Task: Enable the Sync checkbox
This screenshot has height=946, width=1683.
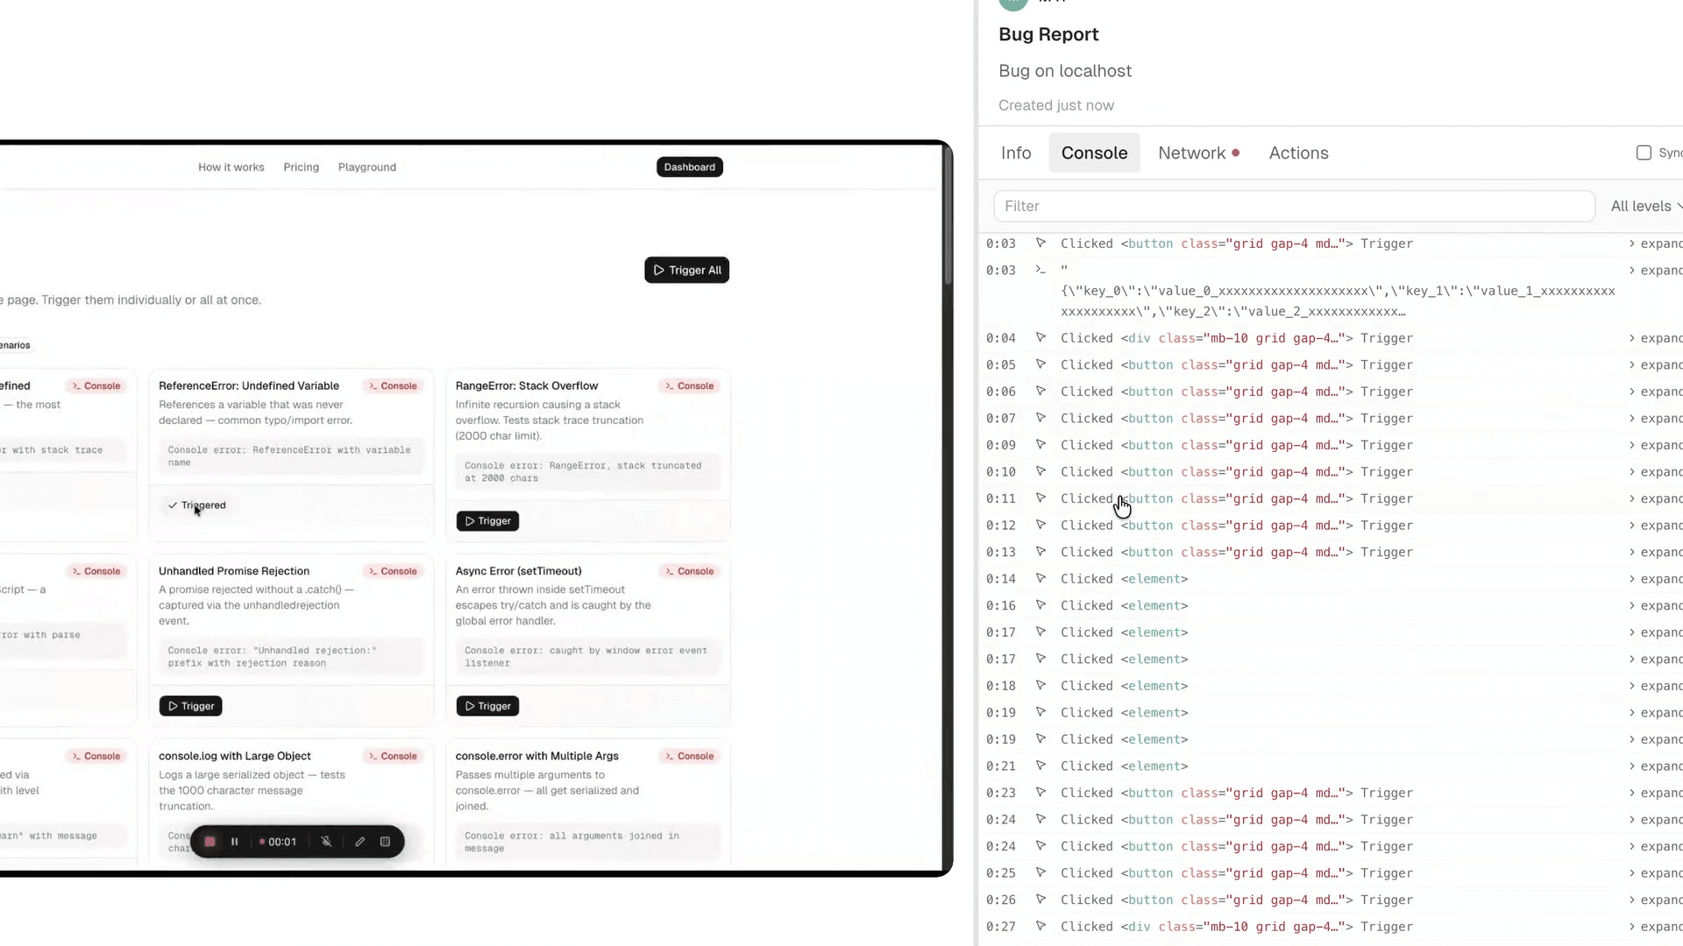Action: 1644,152
